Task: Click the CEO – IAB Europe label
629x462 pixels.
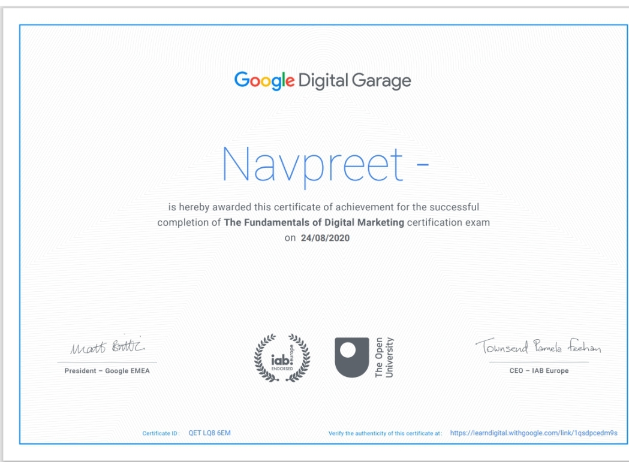Action: tap(539, 371)
